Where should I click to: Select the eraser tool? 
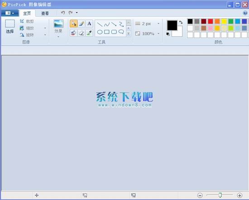(x=81, y=33)
